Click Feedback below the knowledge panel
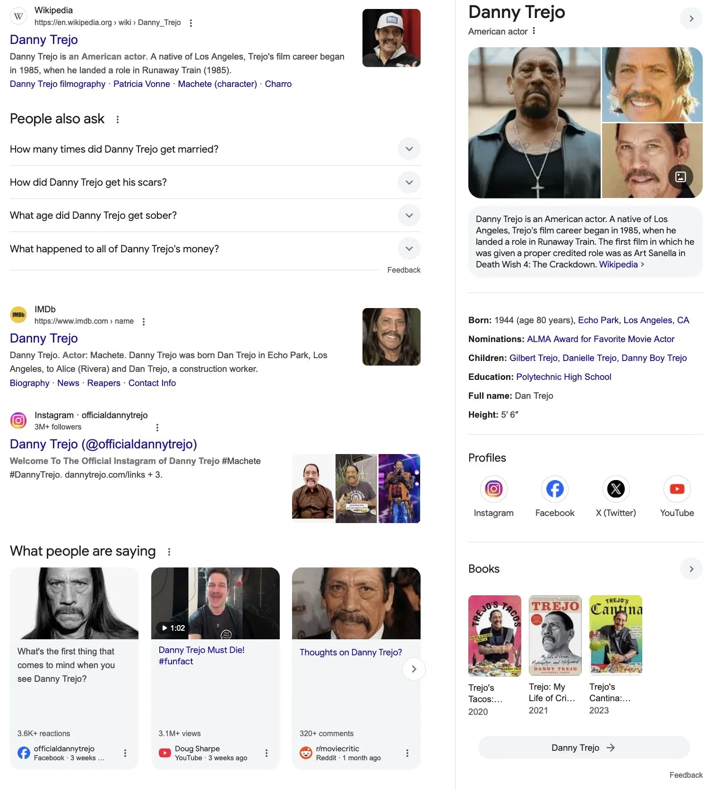 686,775
